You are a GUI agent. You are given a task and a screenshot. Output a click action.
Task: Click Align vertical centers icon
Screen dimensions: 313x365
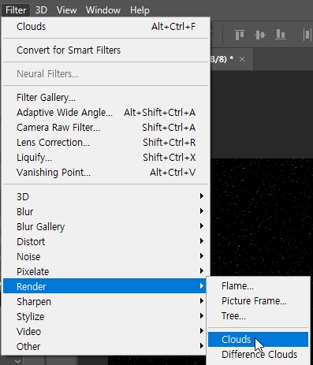(x=260, y=35)
